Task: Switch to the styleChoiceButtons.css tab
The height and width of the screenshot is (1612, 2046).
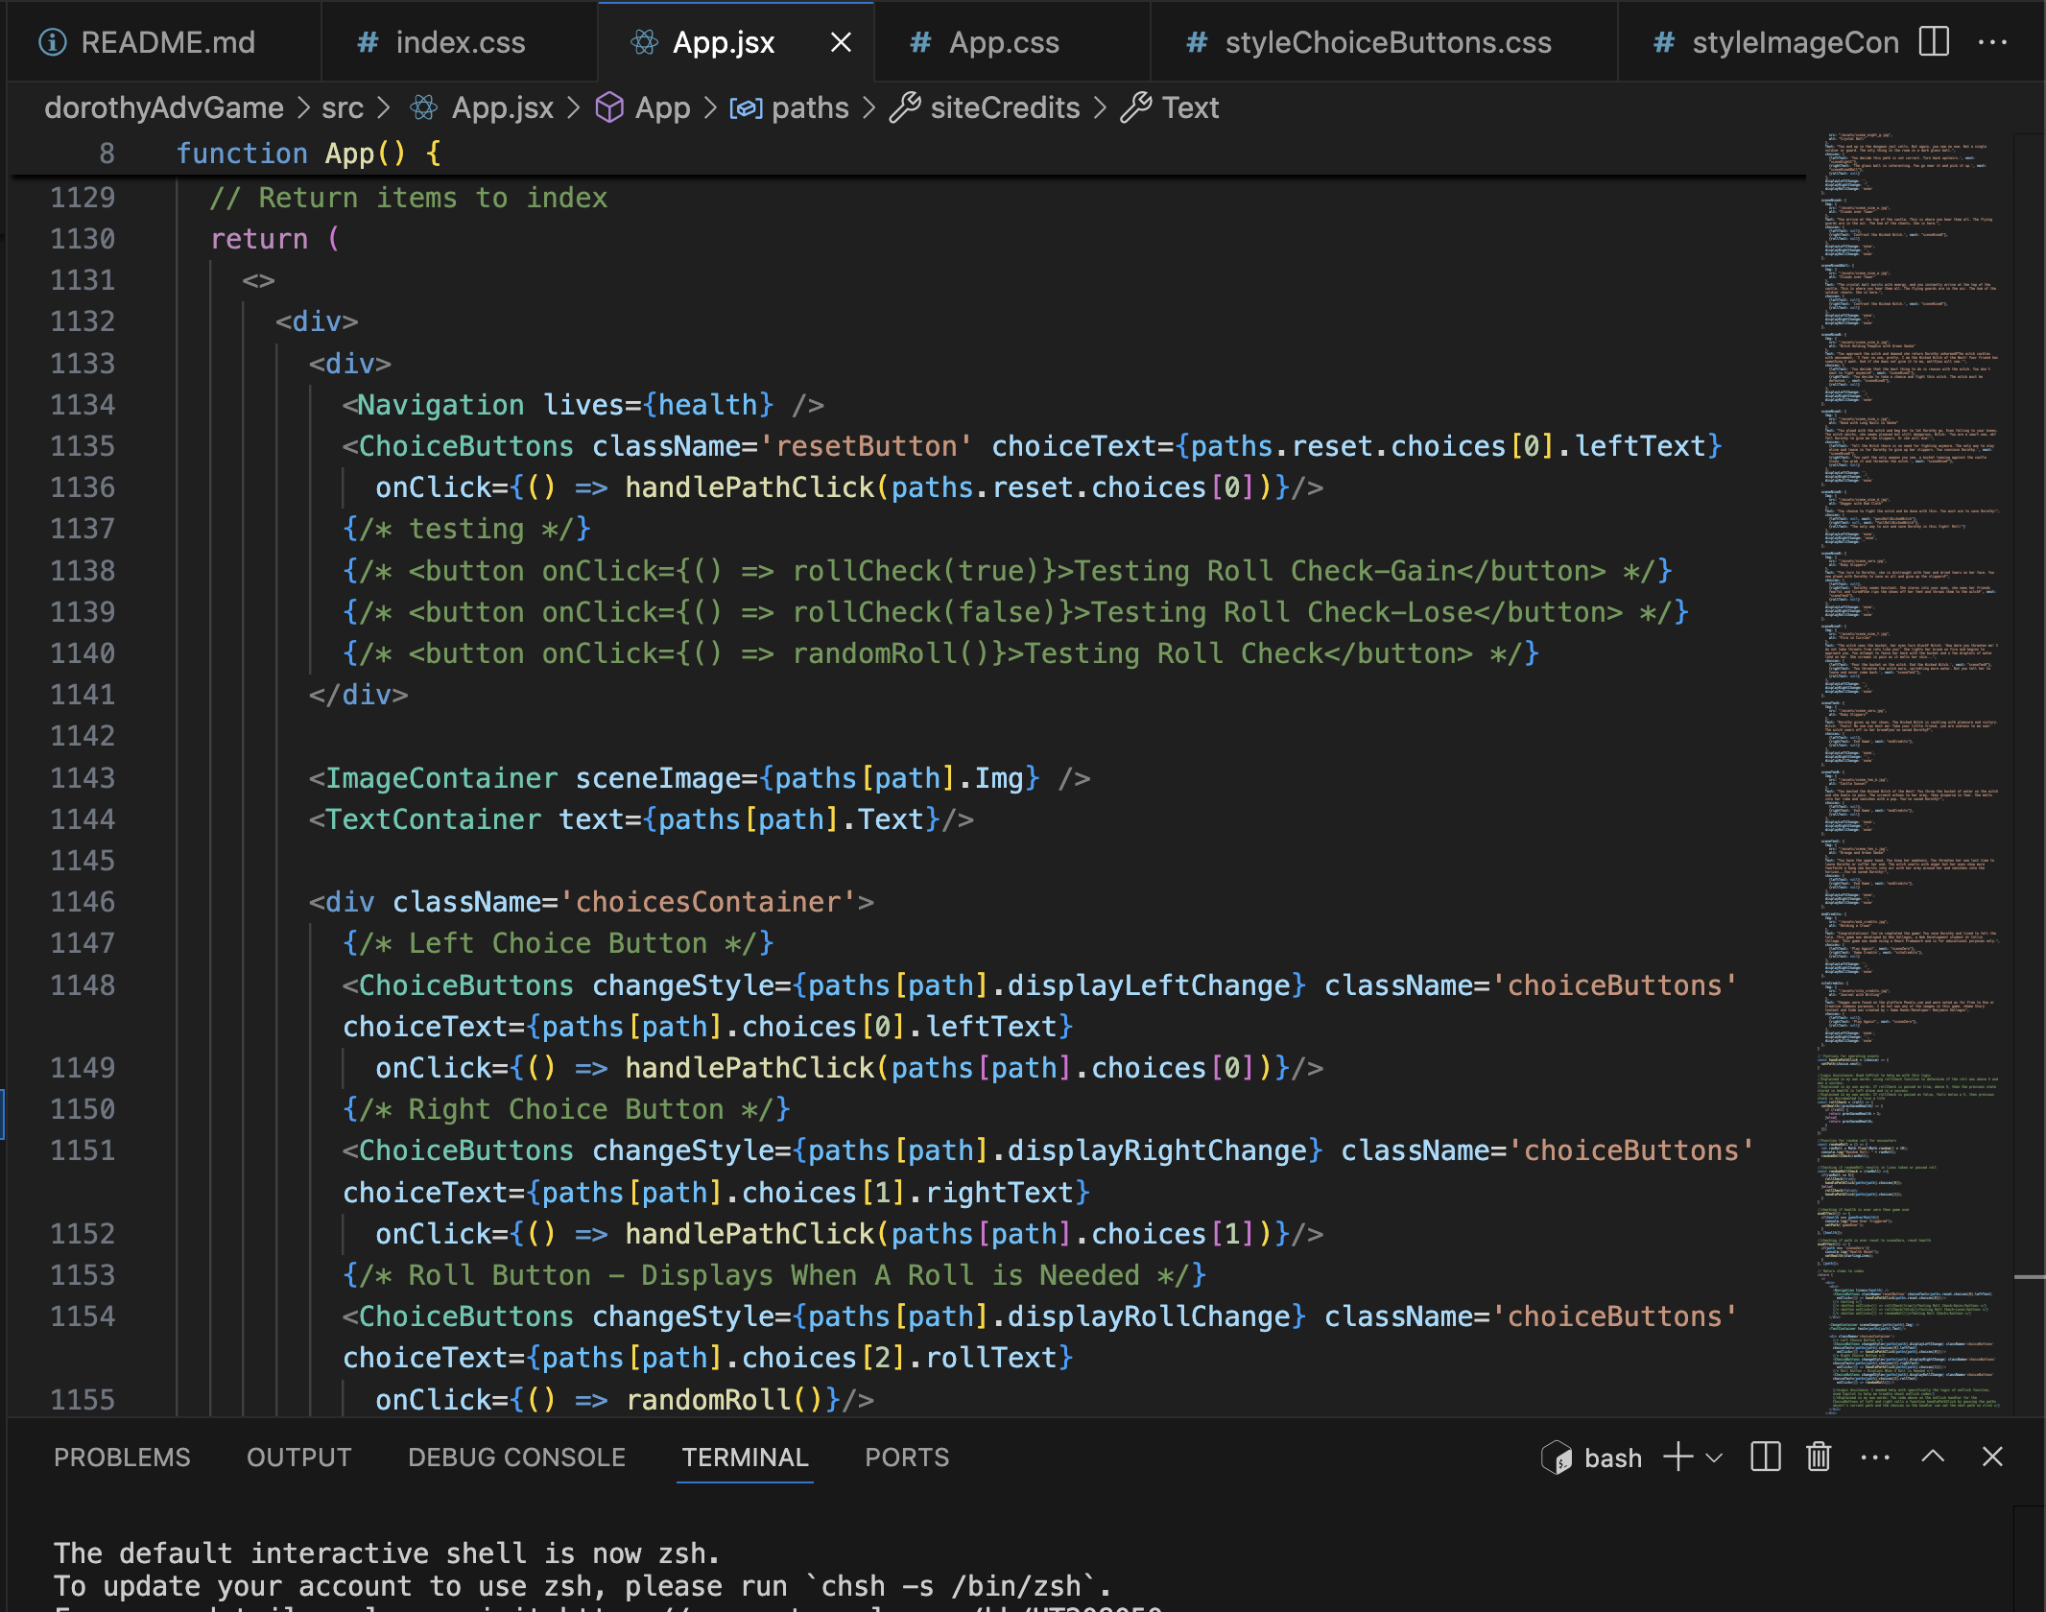Action: point(1387,42)
